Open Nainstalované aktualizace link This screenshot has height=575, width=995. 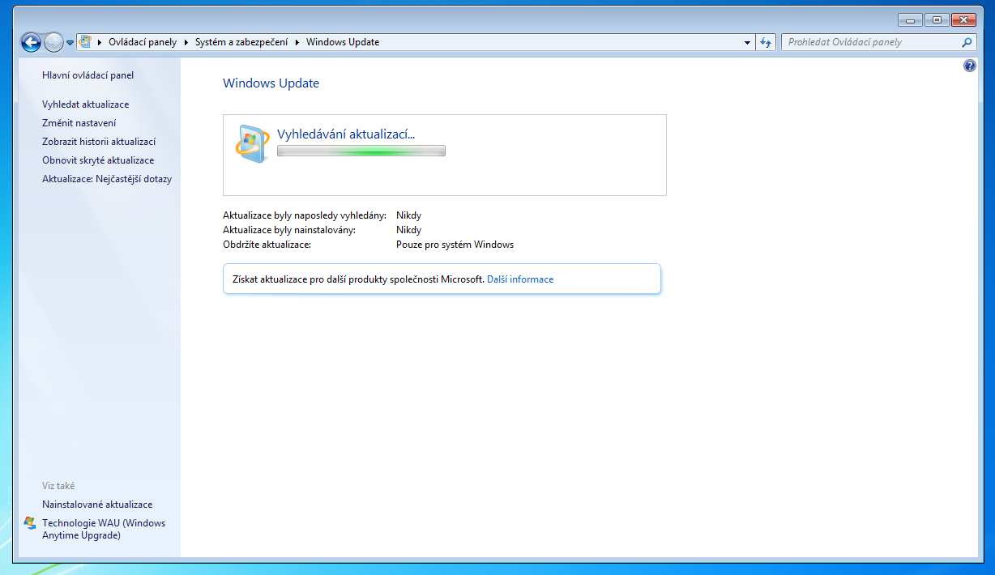point(97,505)
